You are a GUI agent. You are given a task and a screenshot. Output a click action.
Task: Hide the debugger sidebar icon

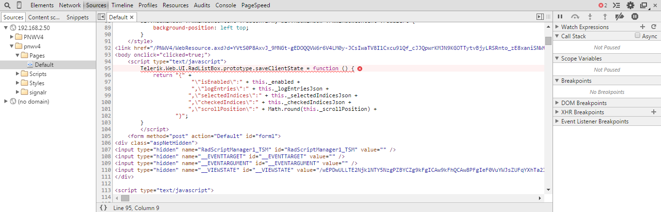click(540, 17)
